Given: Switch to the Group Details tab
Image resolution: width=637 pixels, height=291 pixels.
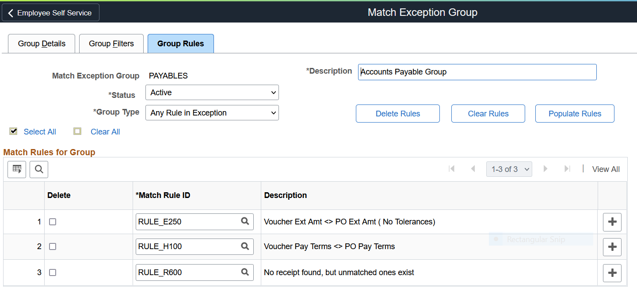Looking at the screenshot, I should tap(42, 44).
